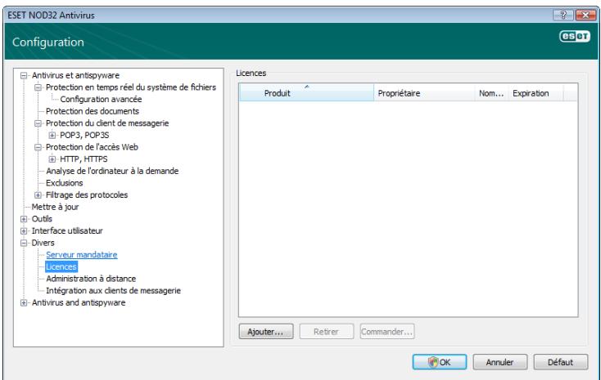Sort licences by Propriétaire column
This screenshot has height=380, width=601.
424,92
